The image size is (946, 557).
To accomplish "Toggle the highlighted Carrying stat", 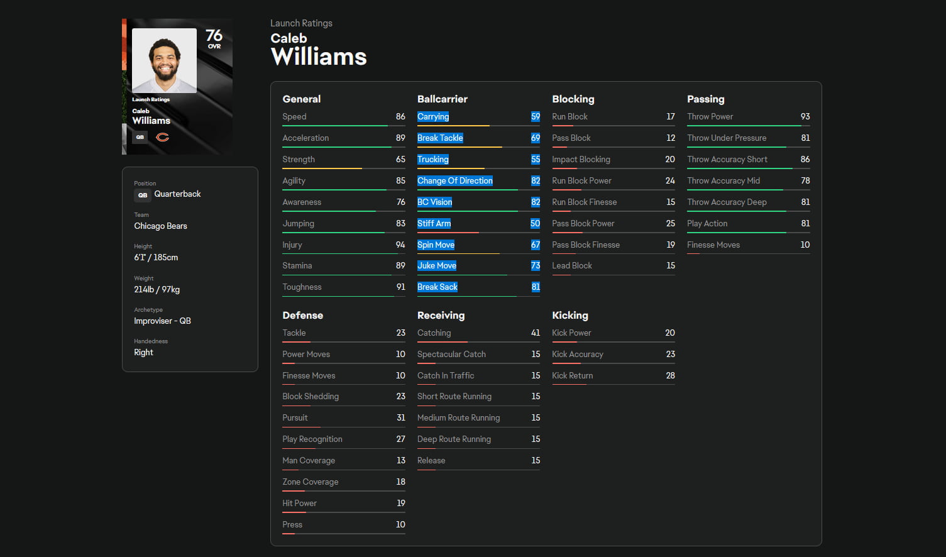I will pos(433,116).
